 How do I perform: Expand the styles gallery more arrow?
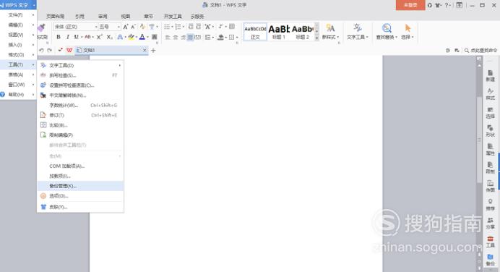click(316, 38)
